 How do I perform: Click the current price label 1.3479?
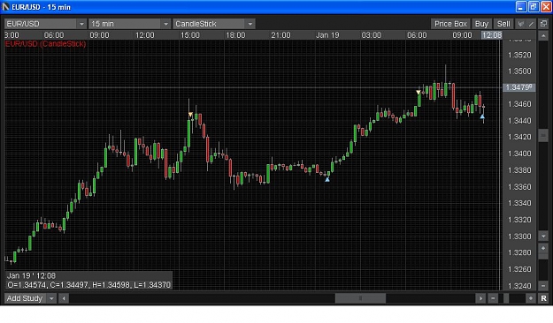(x=518, y=87)
